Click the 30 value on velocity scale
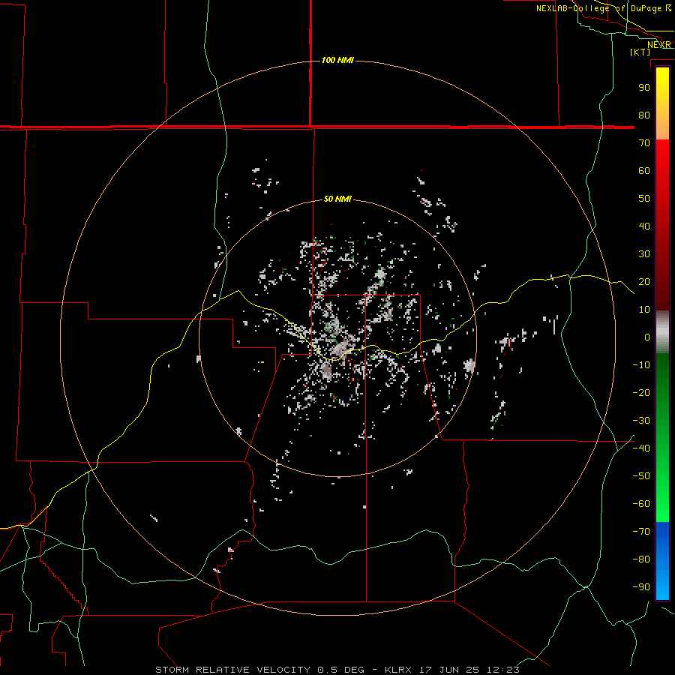The image size is (675, 675). click(644, 254)
